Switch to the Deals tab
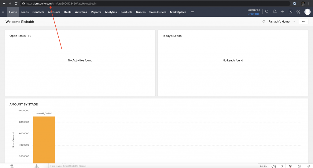313x168 pixels. tap(68, 12)
